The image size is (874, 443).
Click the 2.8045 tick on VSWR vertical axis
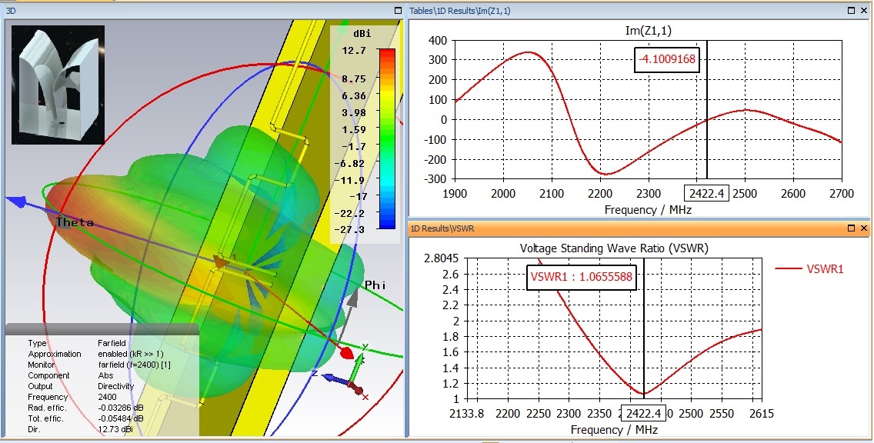(x=441, y=258)
